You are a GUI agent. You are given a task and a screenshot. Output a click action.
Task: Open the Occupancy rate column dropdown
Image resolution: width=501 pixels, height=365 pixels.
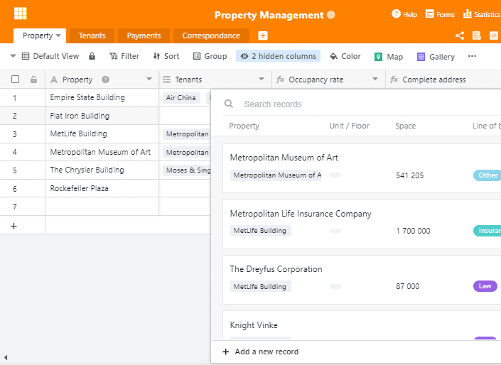(x=375, y=80)
